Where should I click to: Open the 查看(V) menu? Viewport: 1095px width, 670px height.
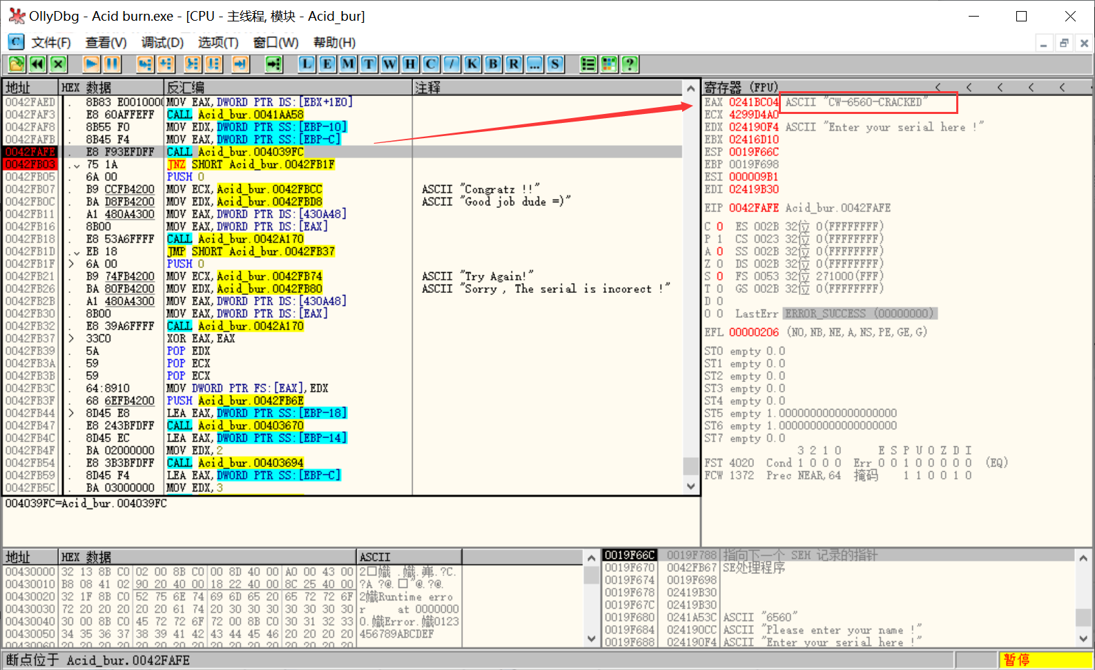pos(106,43)
